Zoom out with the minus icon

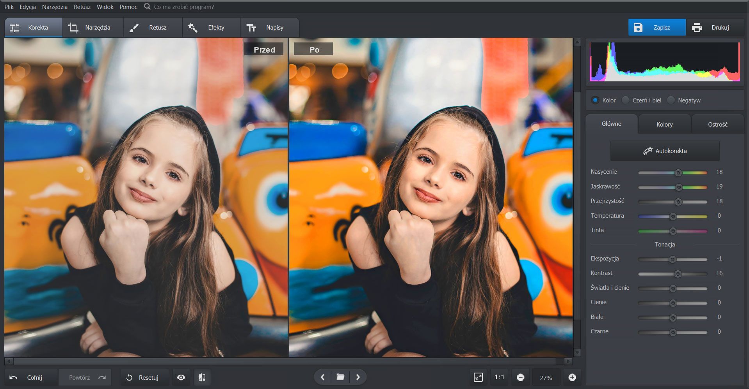521,377
